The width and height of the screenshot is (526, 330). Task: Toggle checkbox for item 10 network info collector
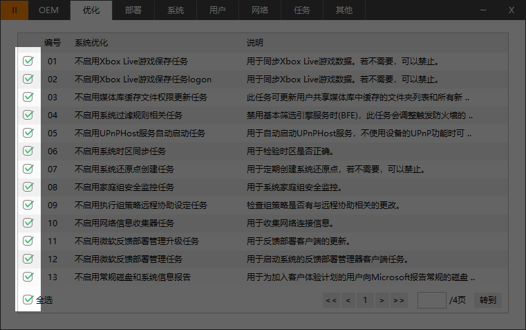click(28, 223)
